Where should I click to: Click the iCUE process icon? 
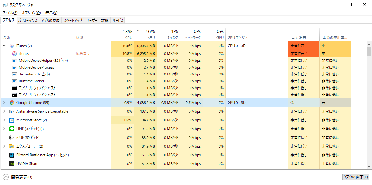coord(12,138)
